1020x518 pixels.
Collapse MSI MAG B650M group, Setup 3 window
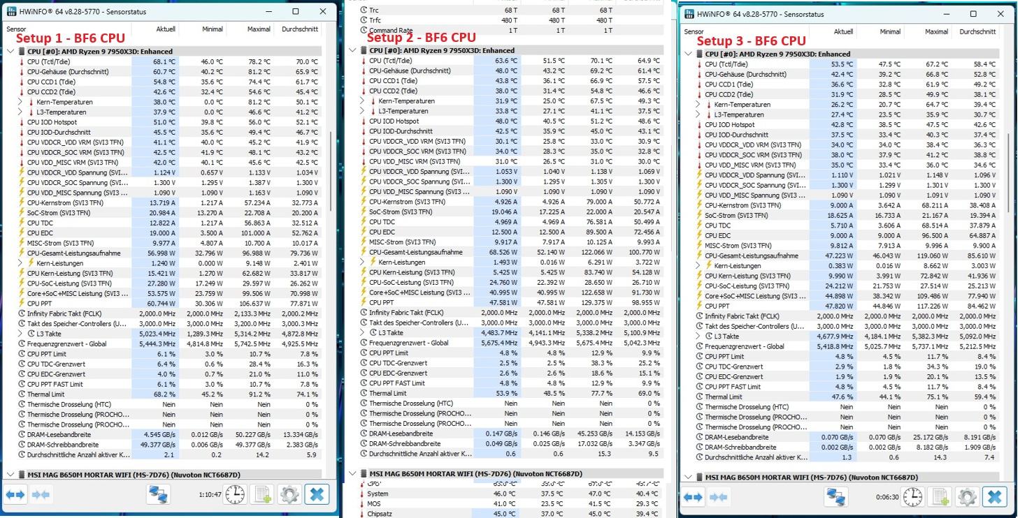tap(688, 478)
